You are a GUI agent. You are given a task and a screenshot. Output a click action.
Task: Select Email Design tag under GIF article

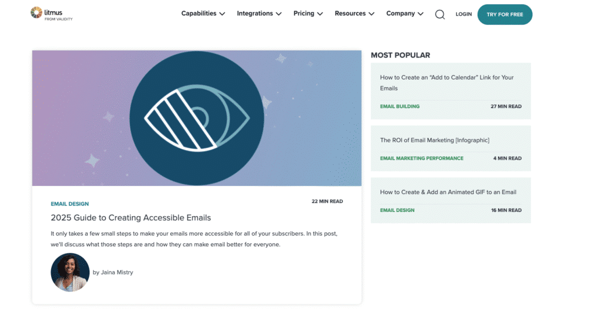[x=397, y=210]
